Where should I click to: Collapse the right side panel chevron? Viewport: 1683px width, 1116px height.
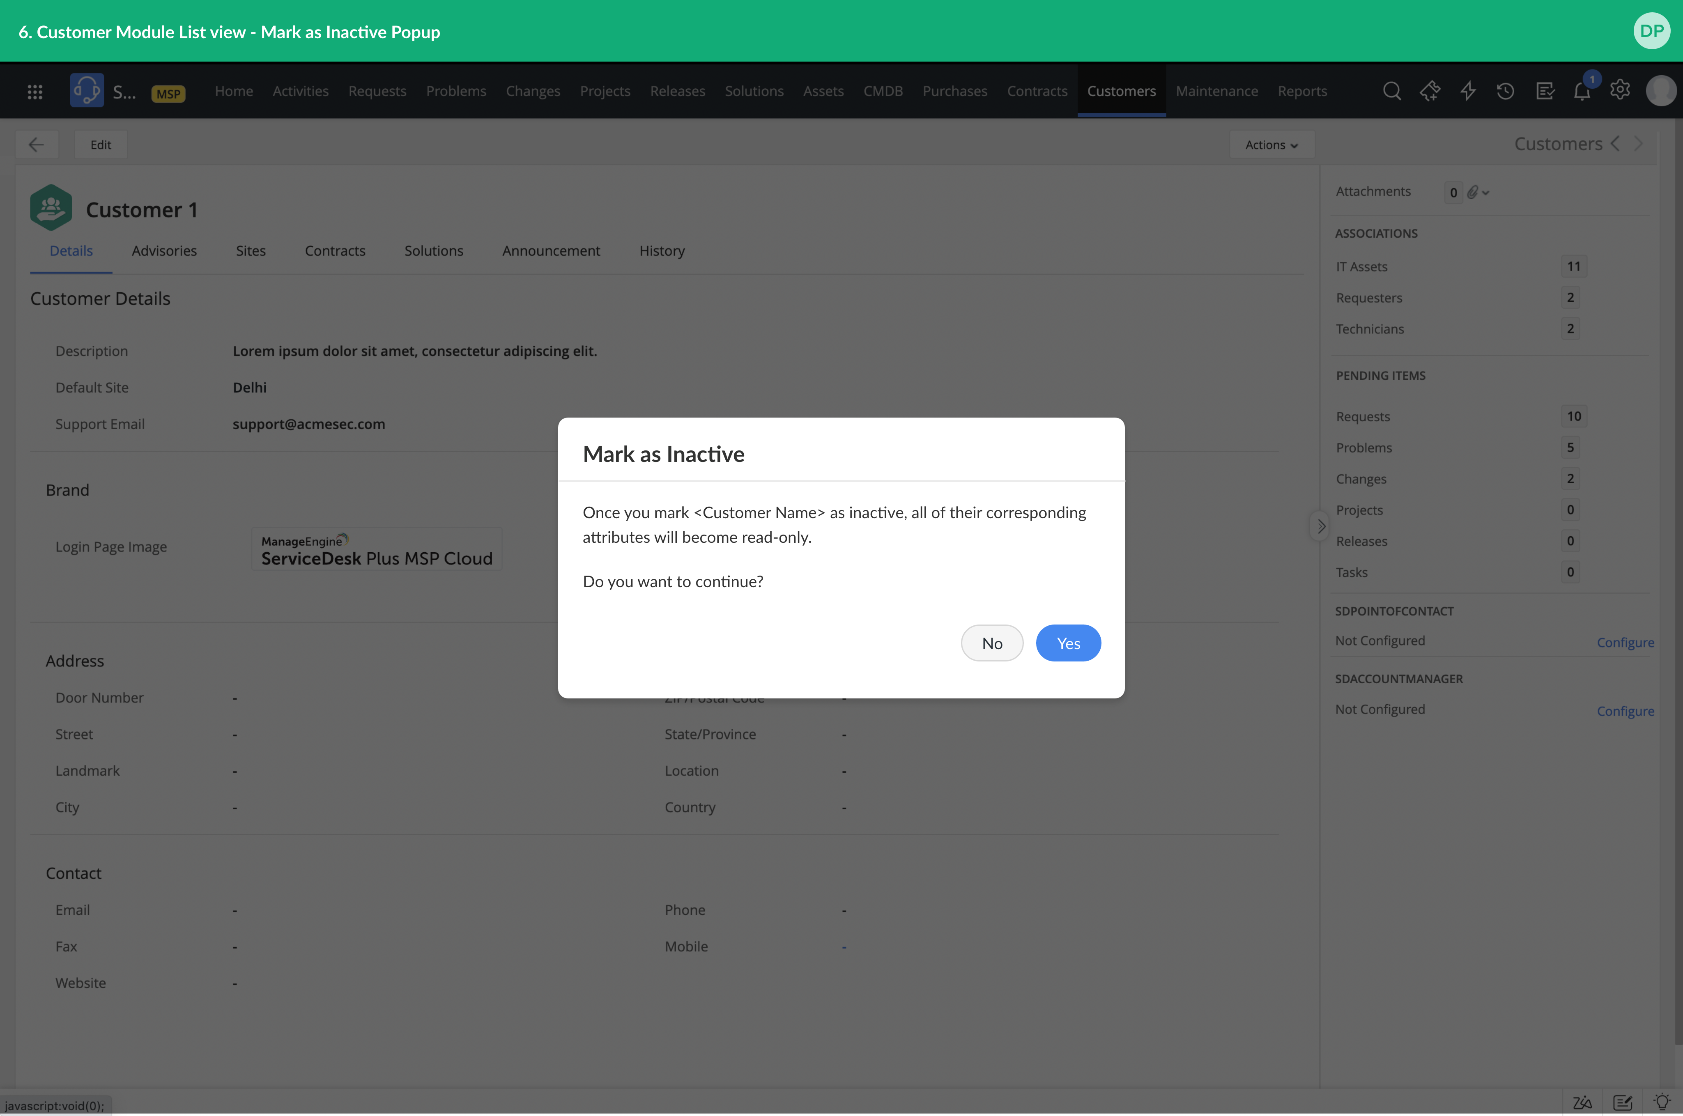(x=1321, y=527)
